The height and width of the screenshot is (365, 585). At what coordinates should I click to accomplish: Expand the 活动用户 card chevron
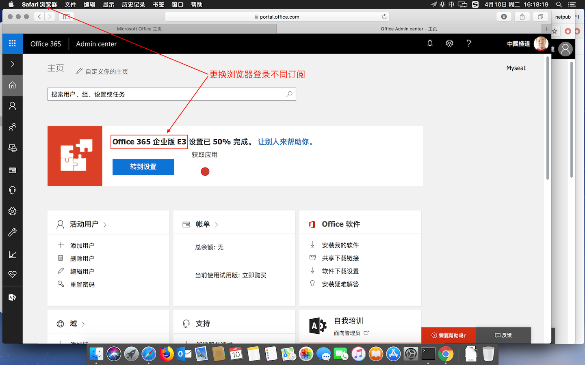click(105, 225)
